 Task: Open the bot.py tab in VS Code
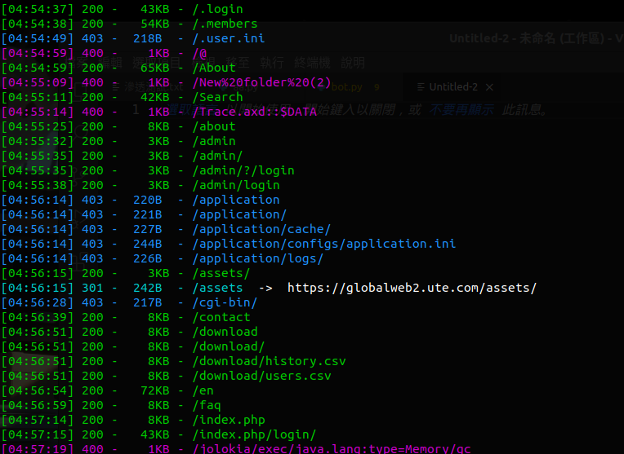346,87
